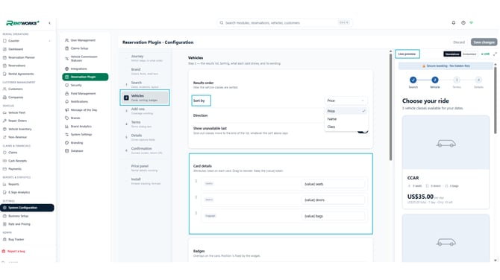The width and height of the screenshot is (500, 280).
Task: Open the Add-ons configuration step
Action: click(x=145, y=111)
